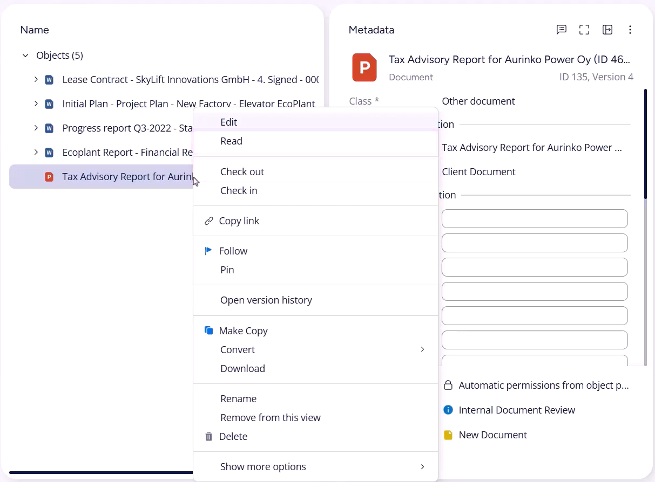The image size is (655, 482).
Task: Click the trash icon next to Delete
Action: [209, 437]
